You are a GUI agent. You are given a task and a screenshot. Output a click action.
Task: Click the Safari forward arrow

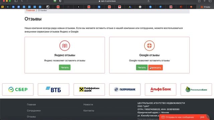[x=27, y=1]
